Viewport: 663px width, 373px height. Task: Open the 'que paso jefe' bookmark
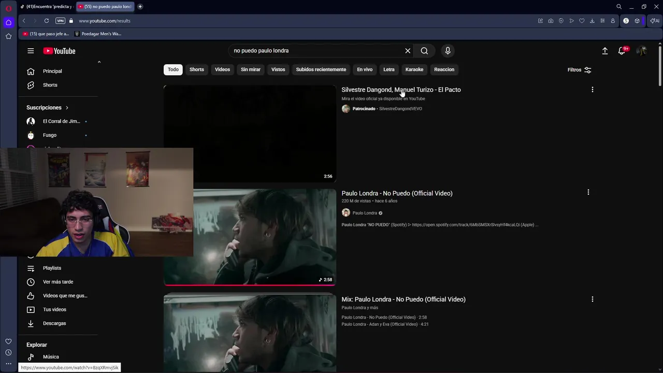tap(46, 34)
